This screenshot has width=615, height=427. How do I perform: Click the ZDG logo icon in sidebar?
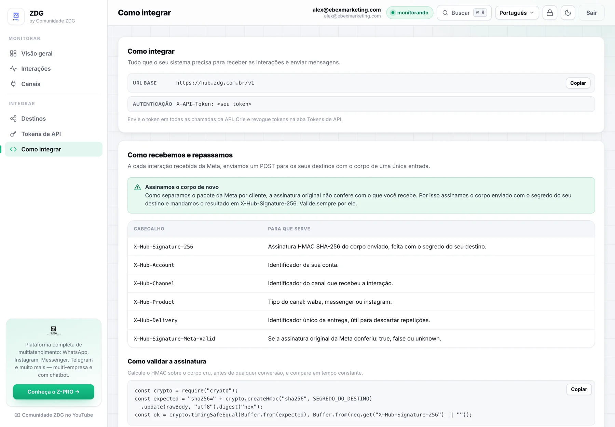pos(16,16)
